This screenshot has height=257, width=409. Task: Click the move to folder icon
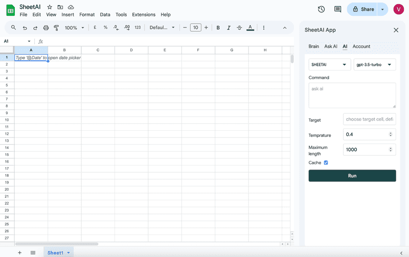tap(60, 7)
